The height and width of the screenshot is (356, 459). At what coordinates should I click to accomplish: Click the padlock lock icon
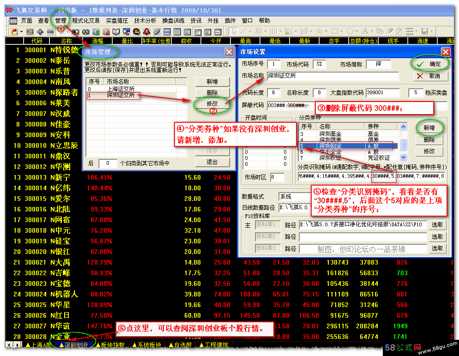pyautogui.click(x=399, y=31)
